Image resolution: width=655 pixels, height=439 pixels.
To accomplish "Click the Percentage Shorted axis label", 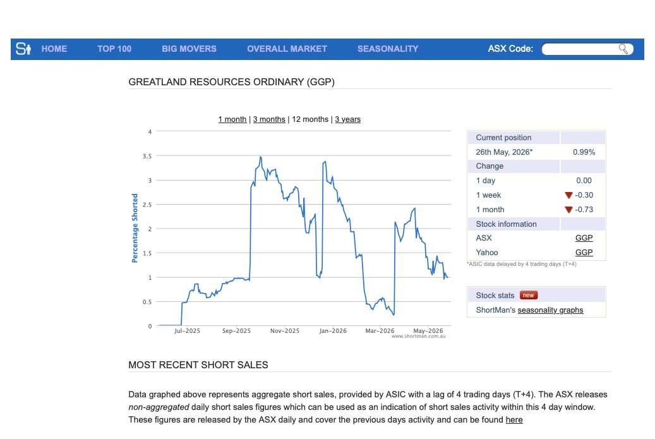I will tap(135, 228).
